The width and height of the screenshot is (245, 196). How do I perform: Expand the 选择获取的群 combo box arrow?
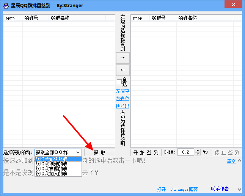(x=78, y=152)
